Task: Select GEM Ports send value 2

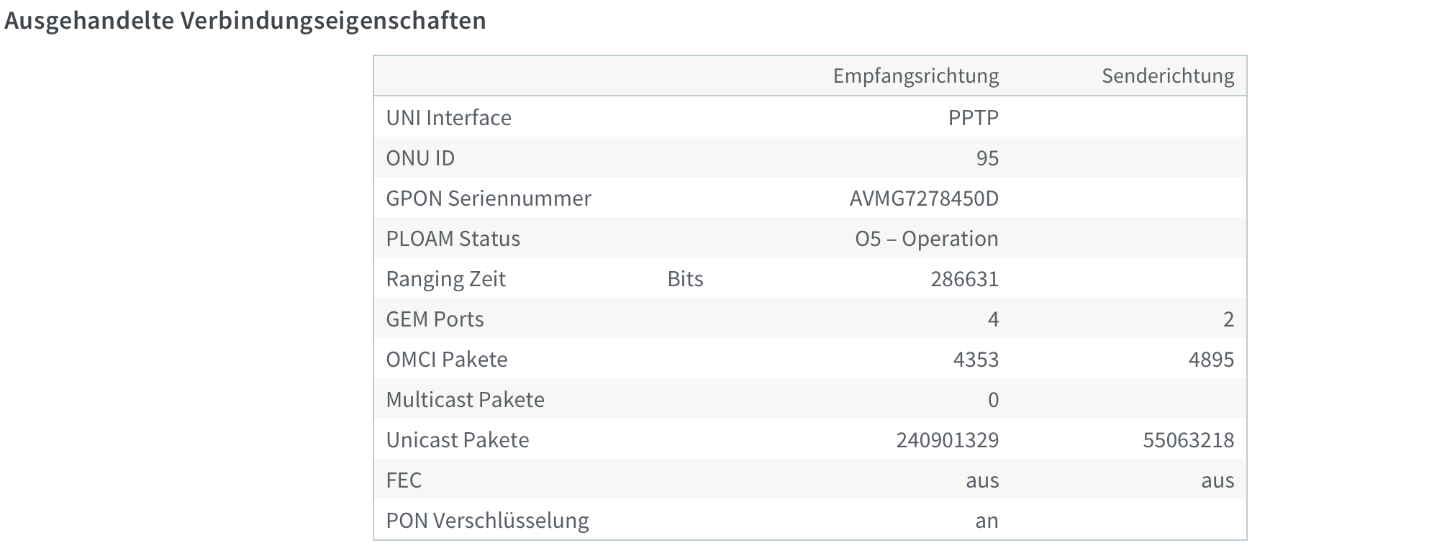Action: click(1228, 319)
